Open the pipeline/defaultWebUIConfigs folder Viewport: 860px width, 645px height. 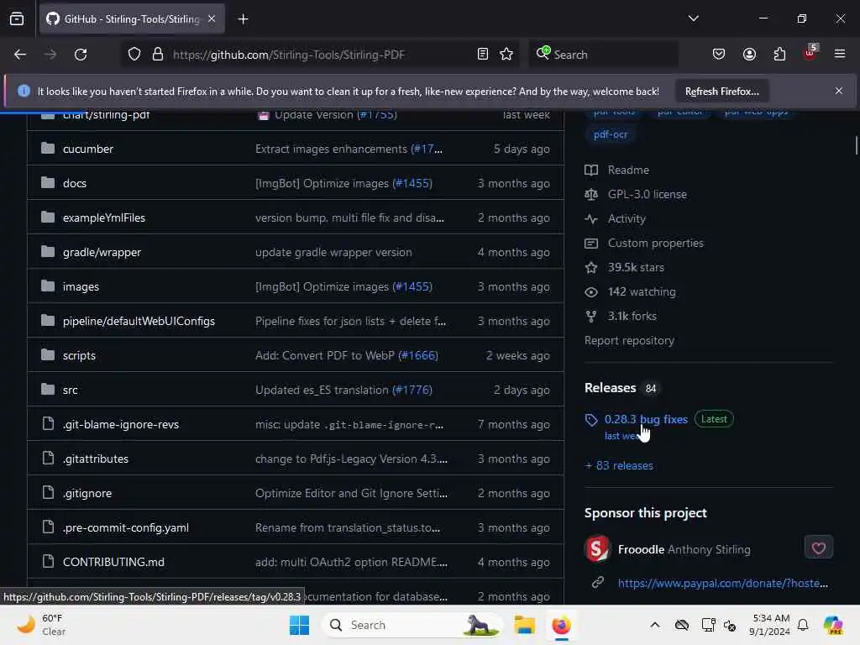tap(139, 321)
